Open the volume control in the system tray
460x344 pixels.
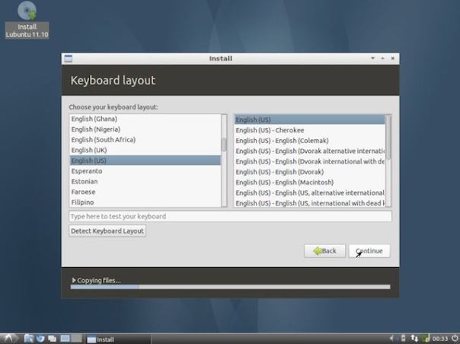(392, 339)
